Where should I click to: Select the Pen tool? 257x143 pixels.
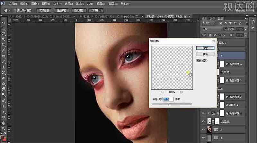coord(3,100)
